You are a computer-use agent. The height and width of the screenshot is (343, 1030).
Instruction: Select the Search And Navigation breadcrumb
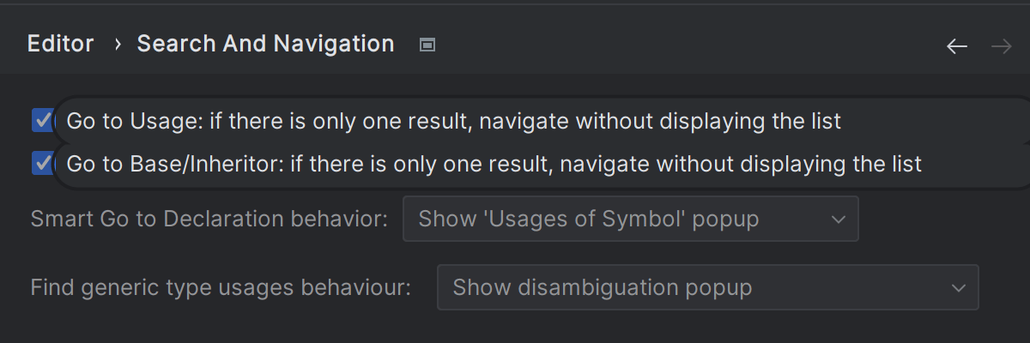(x=265, y=45)
